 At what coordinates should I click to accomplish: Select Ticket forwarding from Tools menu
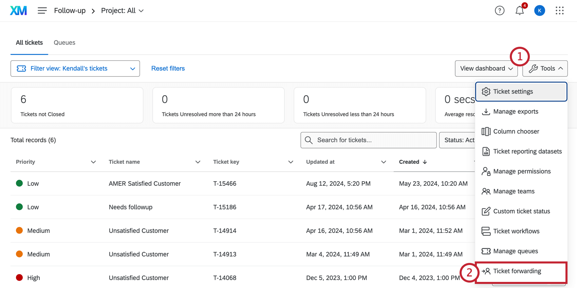(x=517, y=271)
